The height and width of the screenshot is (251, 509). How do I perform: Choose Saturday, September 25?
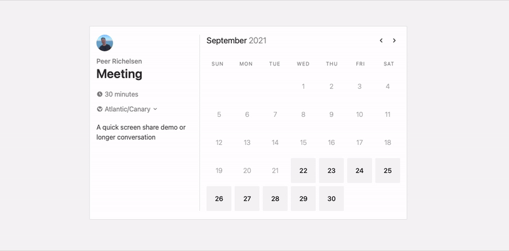click(x=387, y=170)
